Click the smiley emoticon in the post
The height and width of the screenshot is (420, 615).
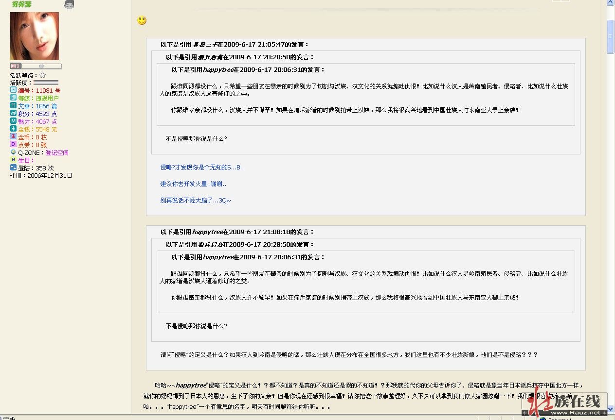point(142,20)
